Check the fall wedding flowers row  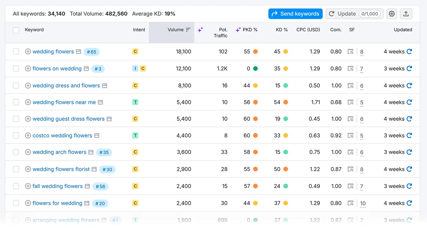(16, 186)
